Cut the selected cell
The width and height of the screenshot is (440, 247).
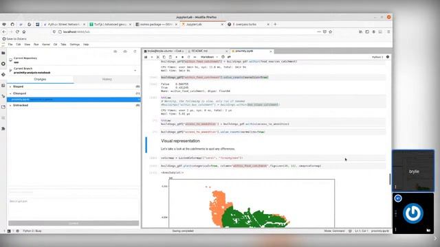coord(158,57)
